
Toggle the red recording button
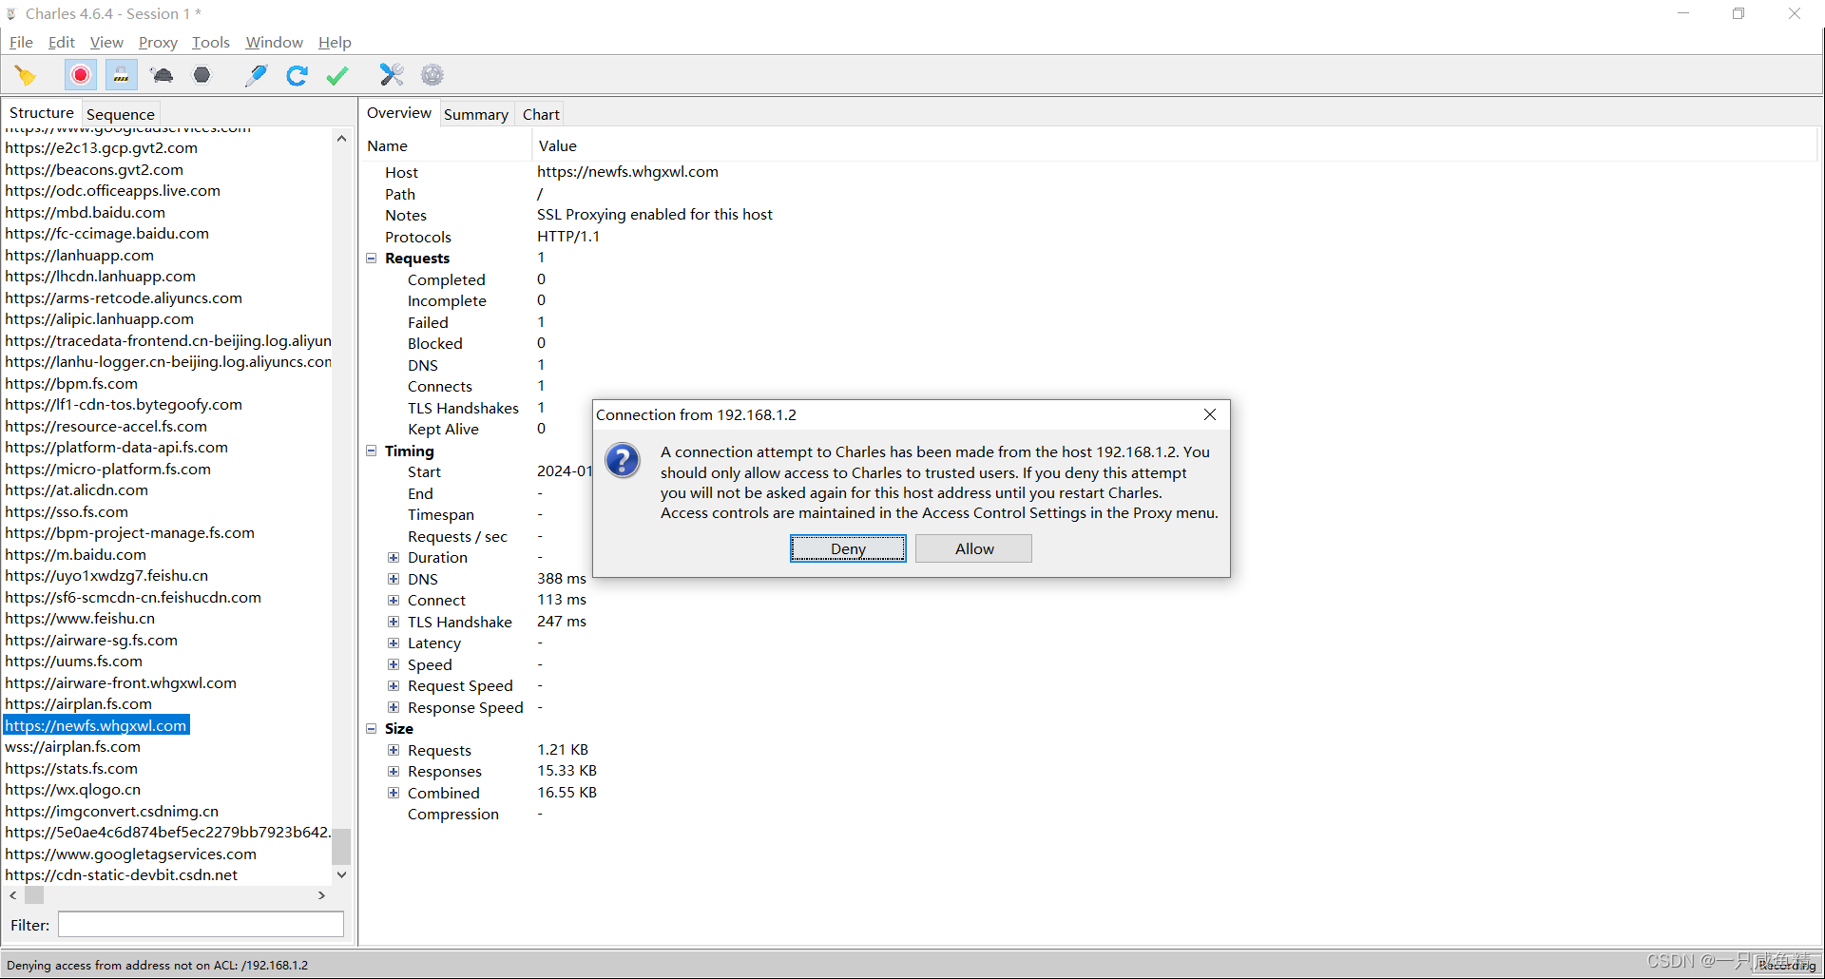(81, 75)
